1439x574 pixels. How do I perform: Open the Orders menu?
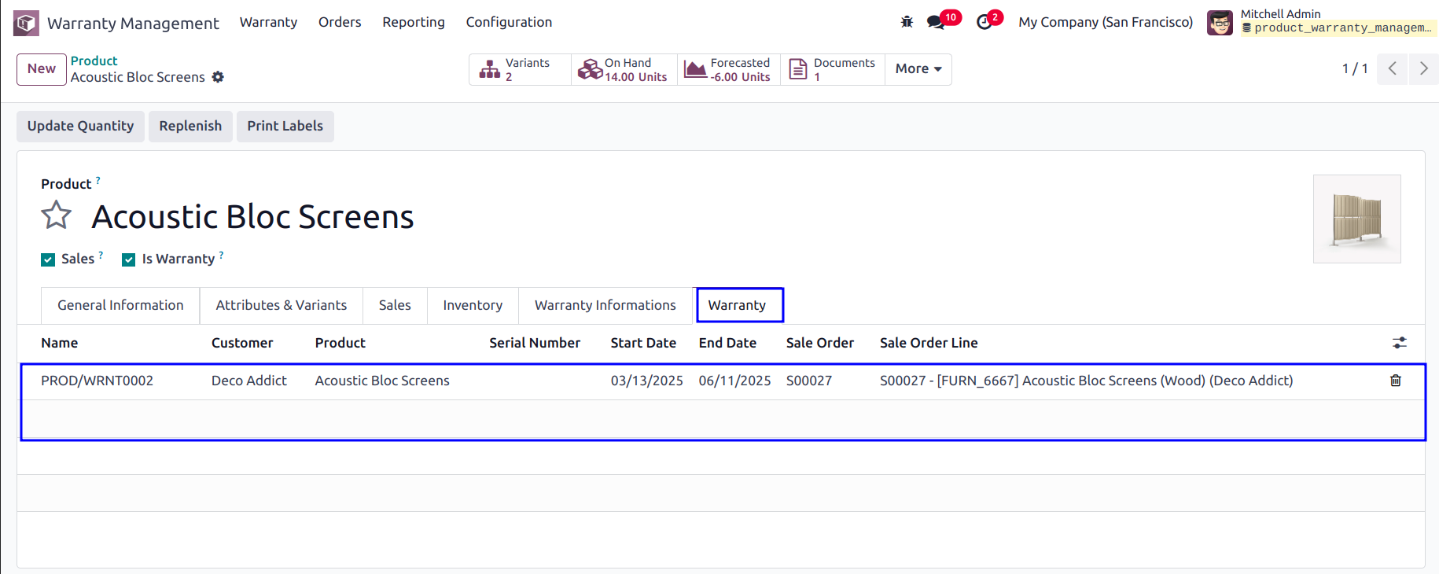340,22
